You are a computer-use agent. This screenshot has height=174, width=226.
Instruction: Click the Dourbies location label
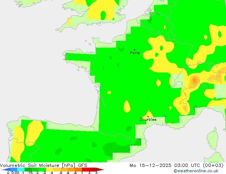[148, 119]
